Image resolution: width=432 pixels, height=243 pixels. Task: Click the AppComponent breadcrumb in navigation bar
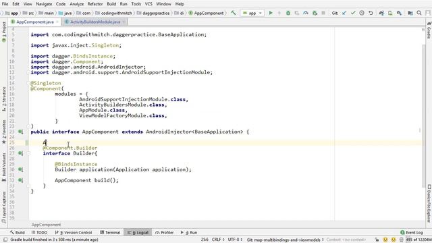pos(207,13)
